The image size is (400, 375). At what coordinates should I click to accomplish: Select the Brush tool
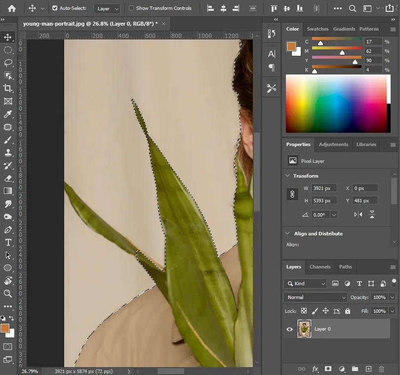(x=8, y=140)
